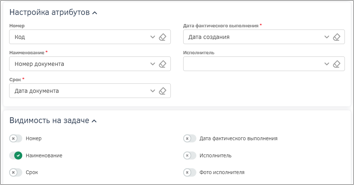The image size is (354, 185).
Task: Open the Номер dropdown arrow
Action: coord(153,37)
